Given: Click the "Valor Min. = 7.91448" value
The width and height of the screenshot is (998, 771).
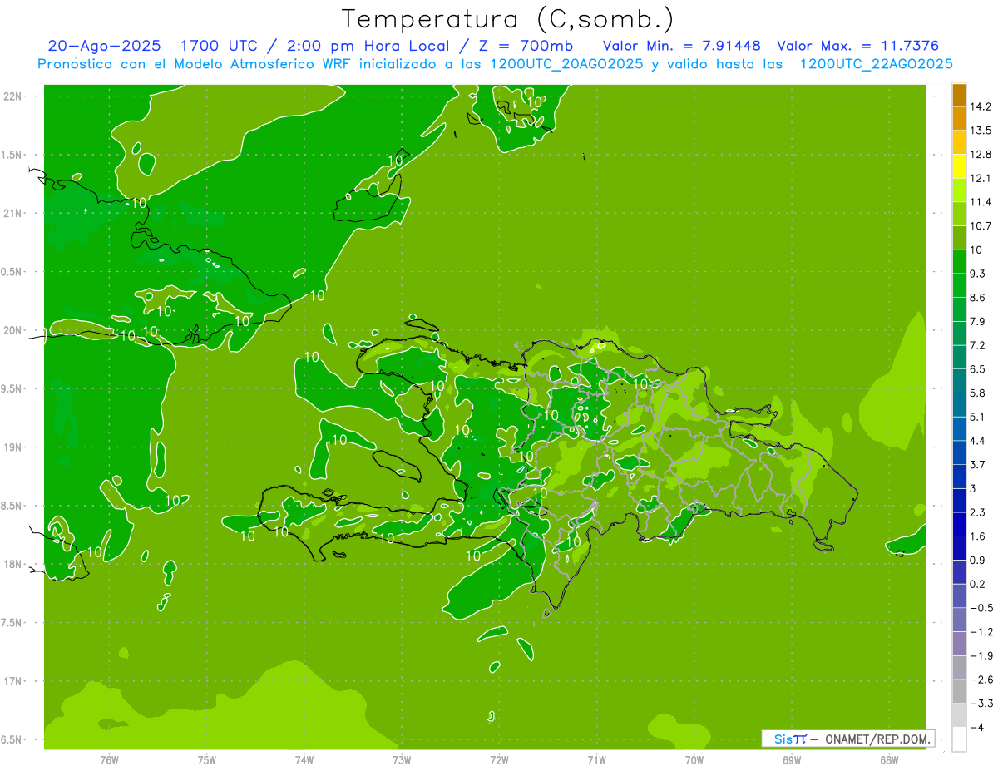Looking at the screenshot, I should [x=681, y=46].
